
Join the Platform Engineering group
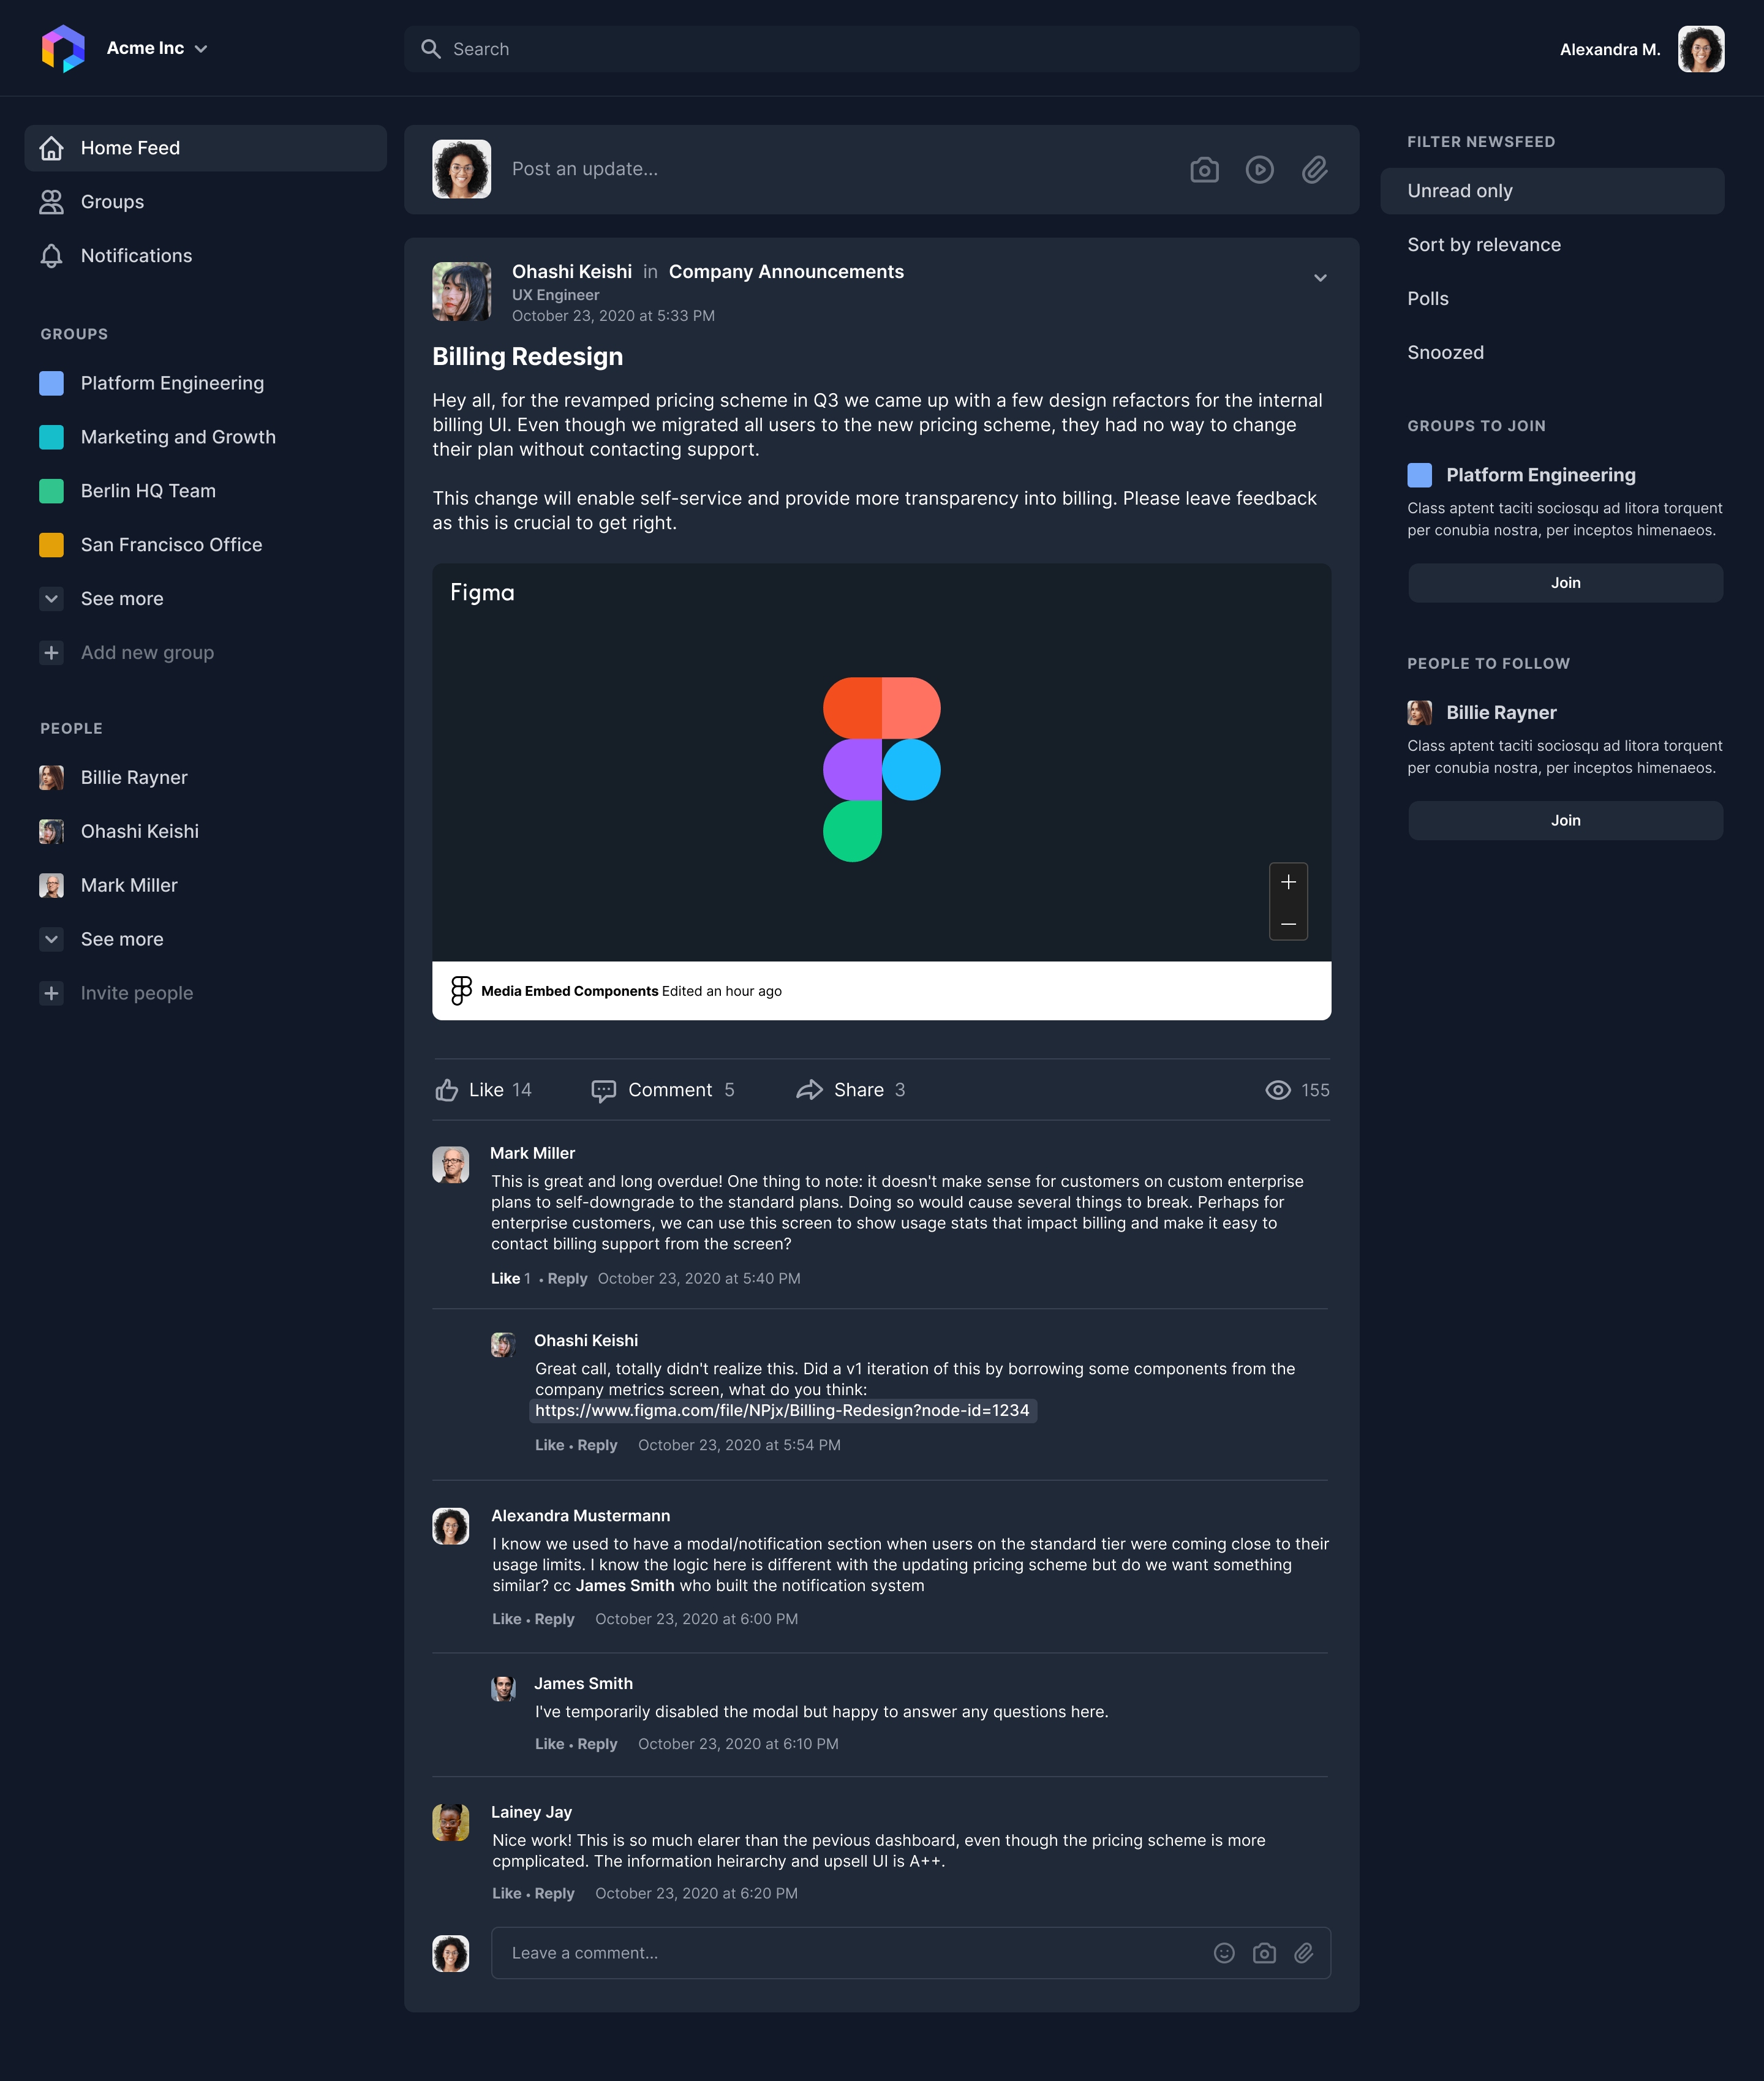click(1565, 583)
